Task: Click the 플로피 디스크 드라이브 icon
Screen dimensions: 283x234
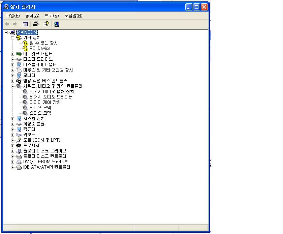Action: click(19, 151)
